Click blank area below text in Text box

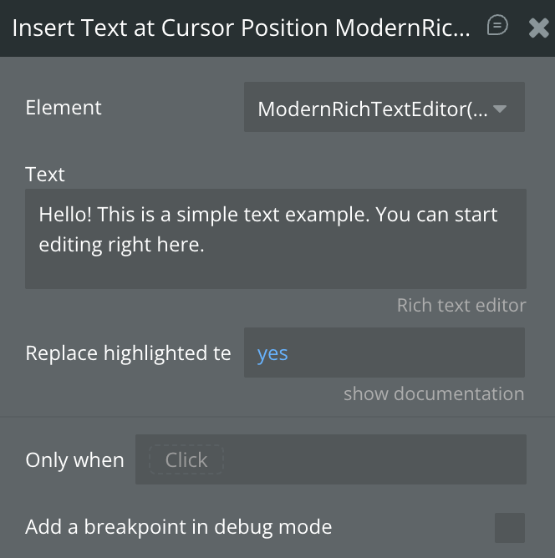coord(276,272)
